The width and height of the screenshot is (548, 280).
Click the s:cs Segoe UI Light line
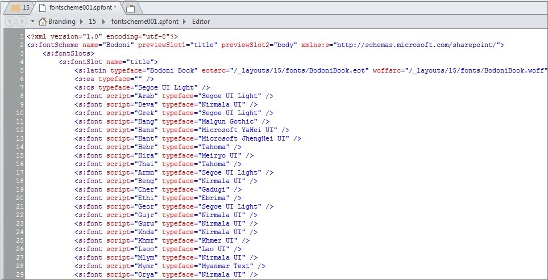(142, 87)
